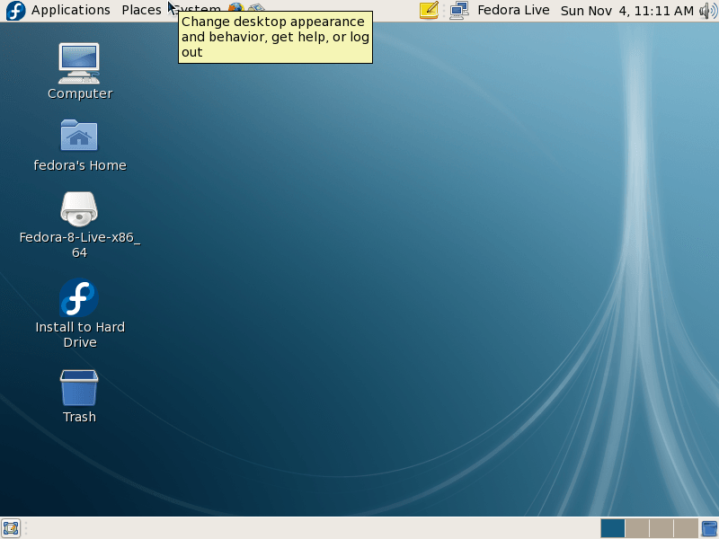Switch to the second workspace

(637, 528)
